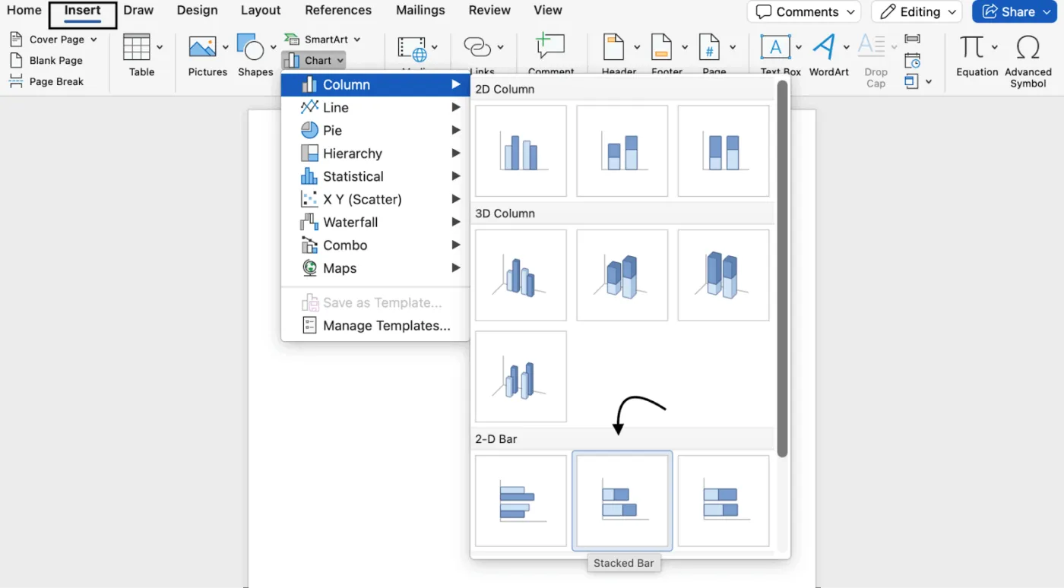Click the Links icon

[x=477, y=47]
